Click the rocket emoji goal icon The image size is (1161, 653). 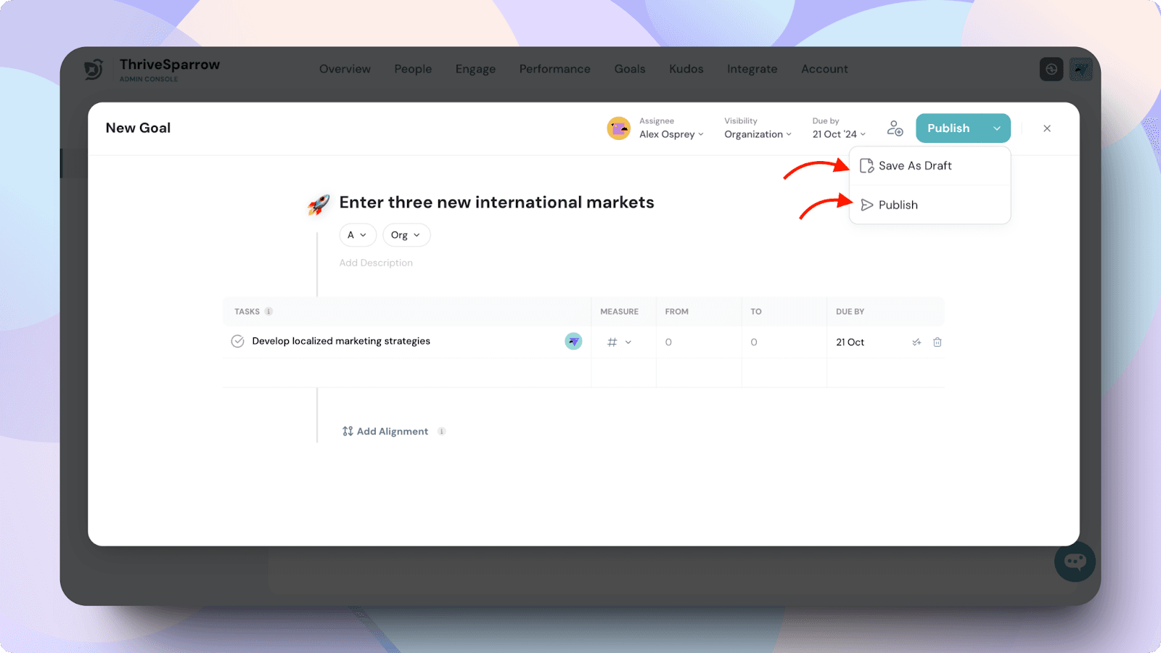pos(319,205)
